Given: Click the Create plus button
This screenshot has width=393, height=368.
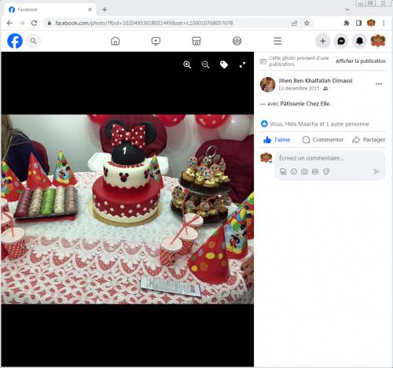Looking at the screenshot, I should 322,41.
